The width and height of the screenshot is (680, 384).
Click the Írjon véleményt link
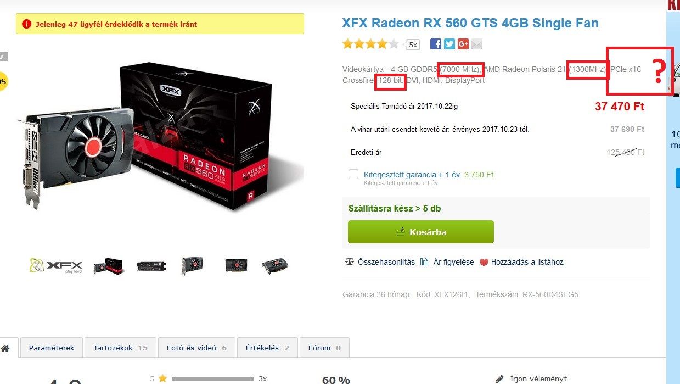click(538, 379)
